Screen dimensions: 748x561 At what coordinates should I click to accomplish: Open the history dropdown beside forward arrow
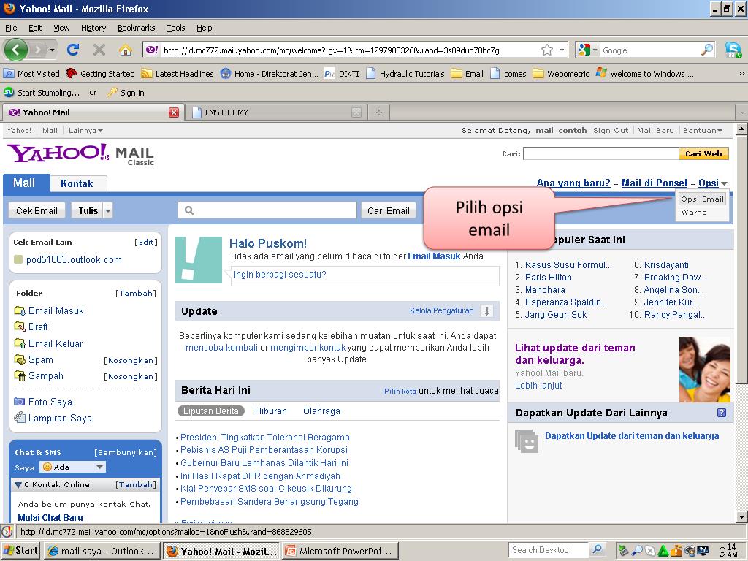click(52, 50)
